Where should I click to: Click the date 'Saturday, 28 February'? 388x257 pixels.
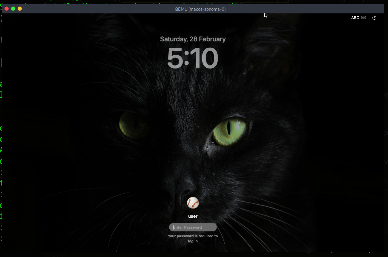click(193, 39)
